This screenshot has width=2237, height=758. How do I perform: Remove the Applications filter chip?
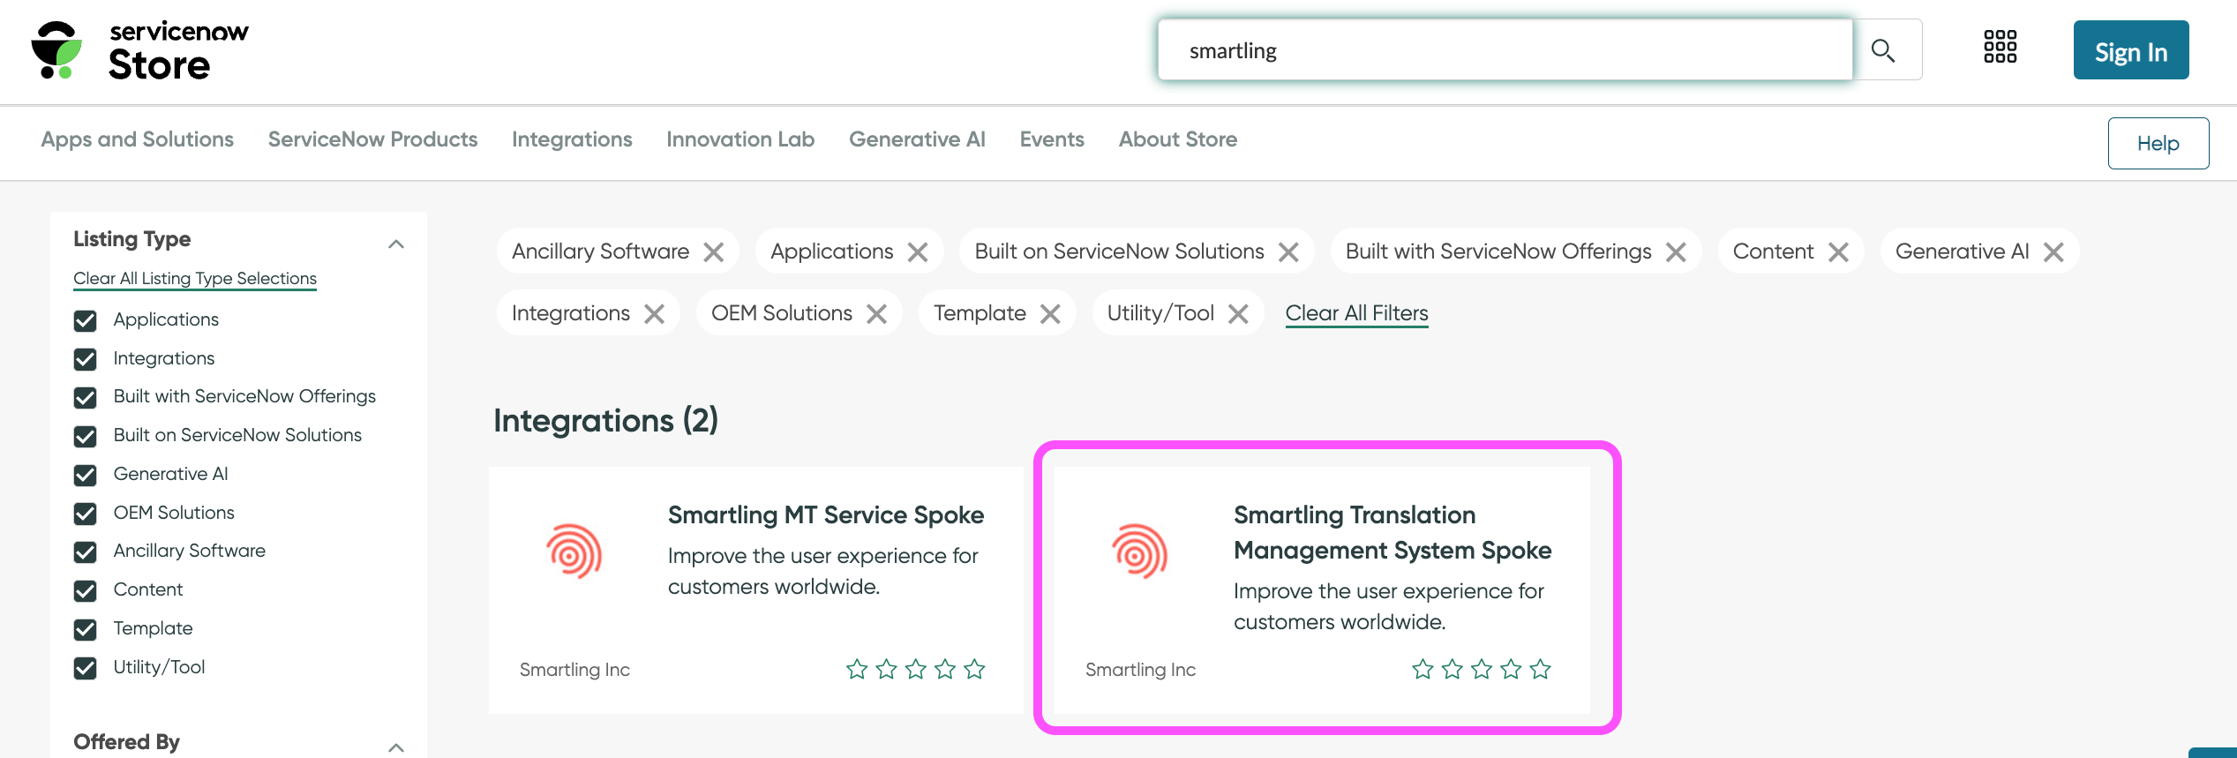(918, 252)
